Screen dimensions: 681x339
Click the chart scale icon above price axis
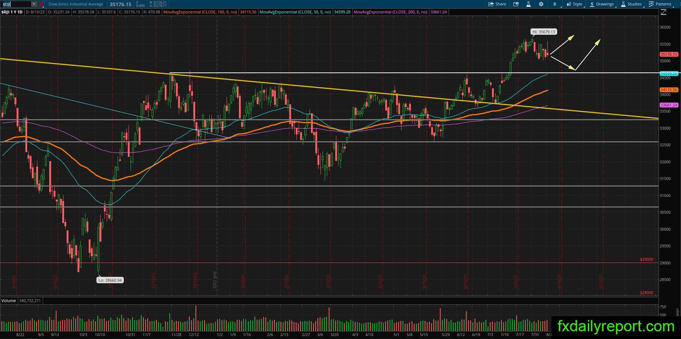point(663,12)
